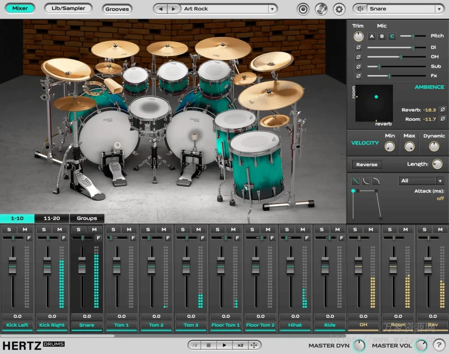Click the play button in the transport bar

[x=224, y=345]
